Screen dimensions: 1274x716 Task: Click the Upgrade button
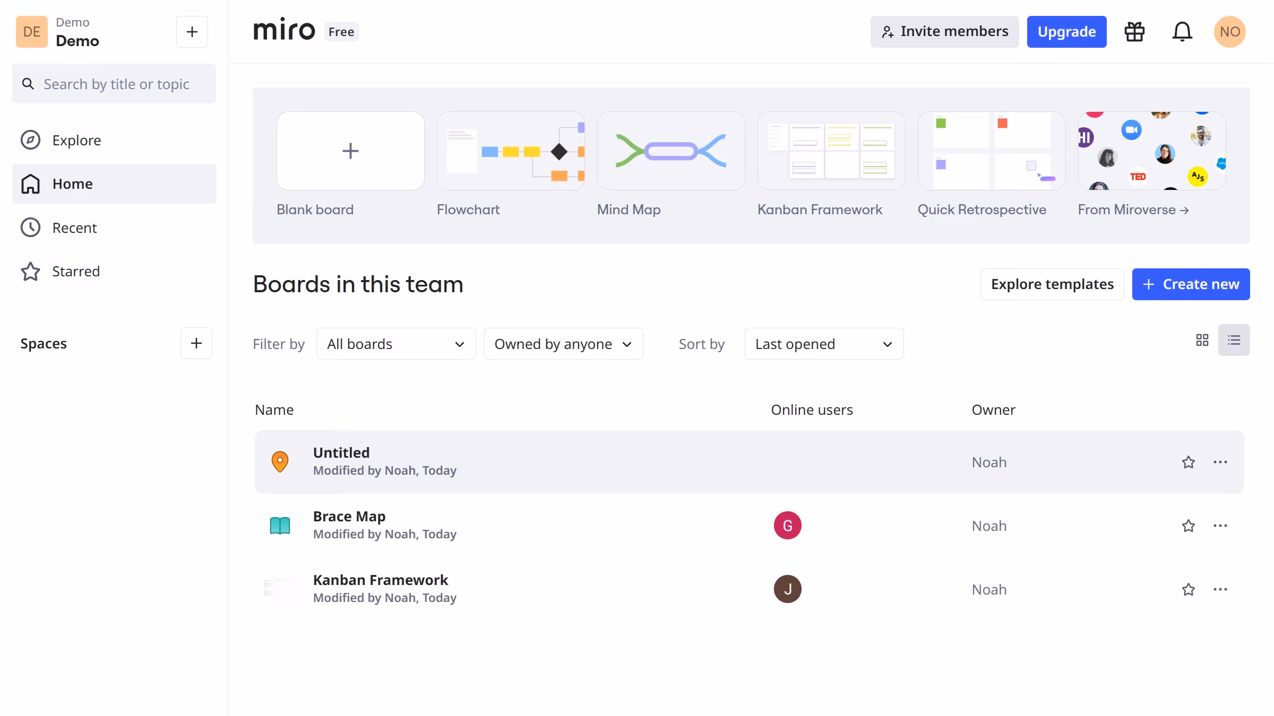(x=1067, y=32)
